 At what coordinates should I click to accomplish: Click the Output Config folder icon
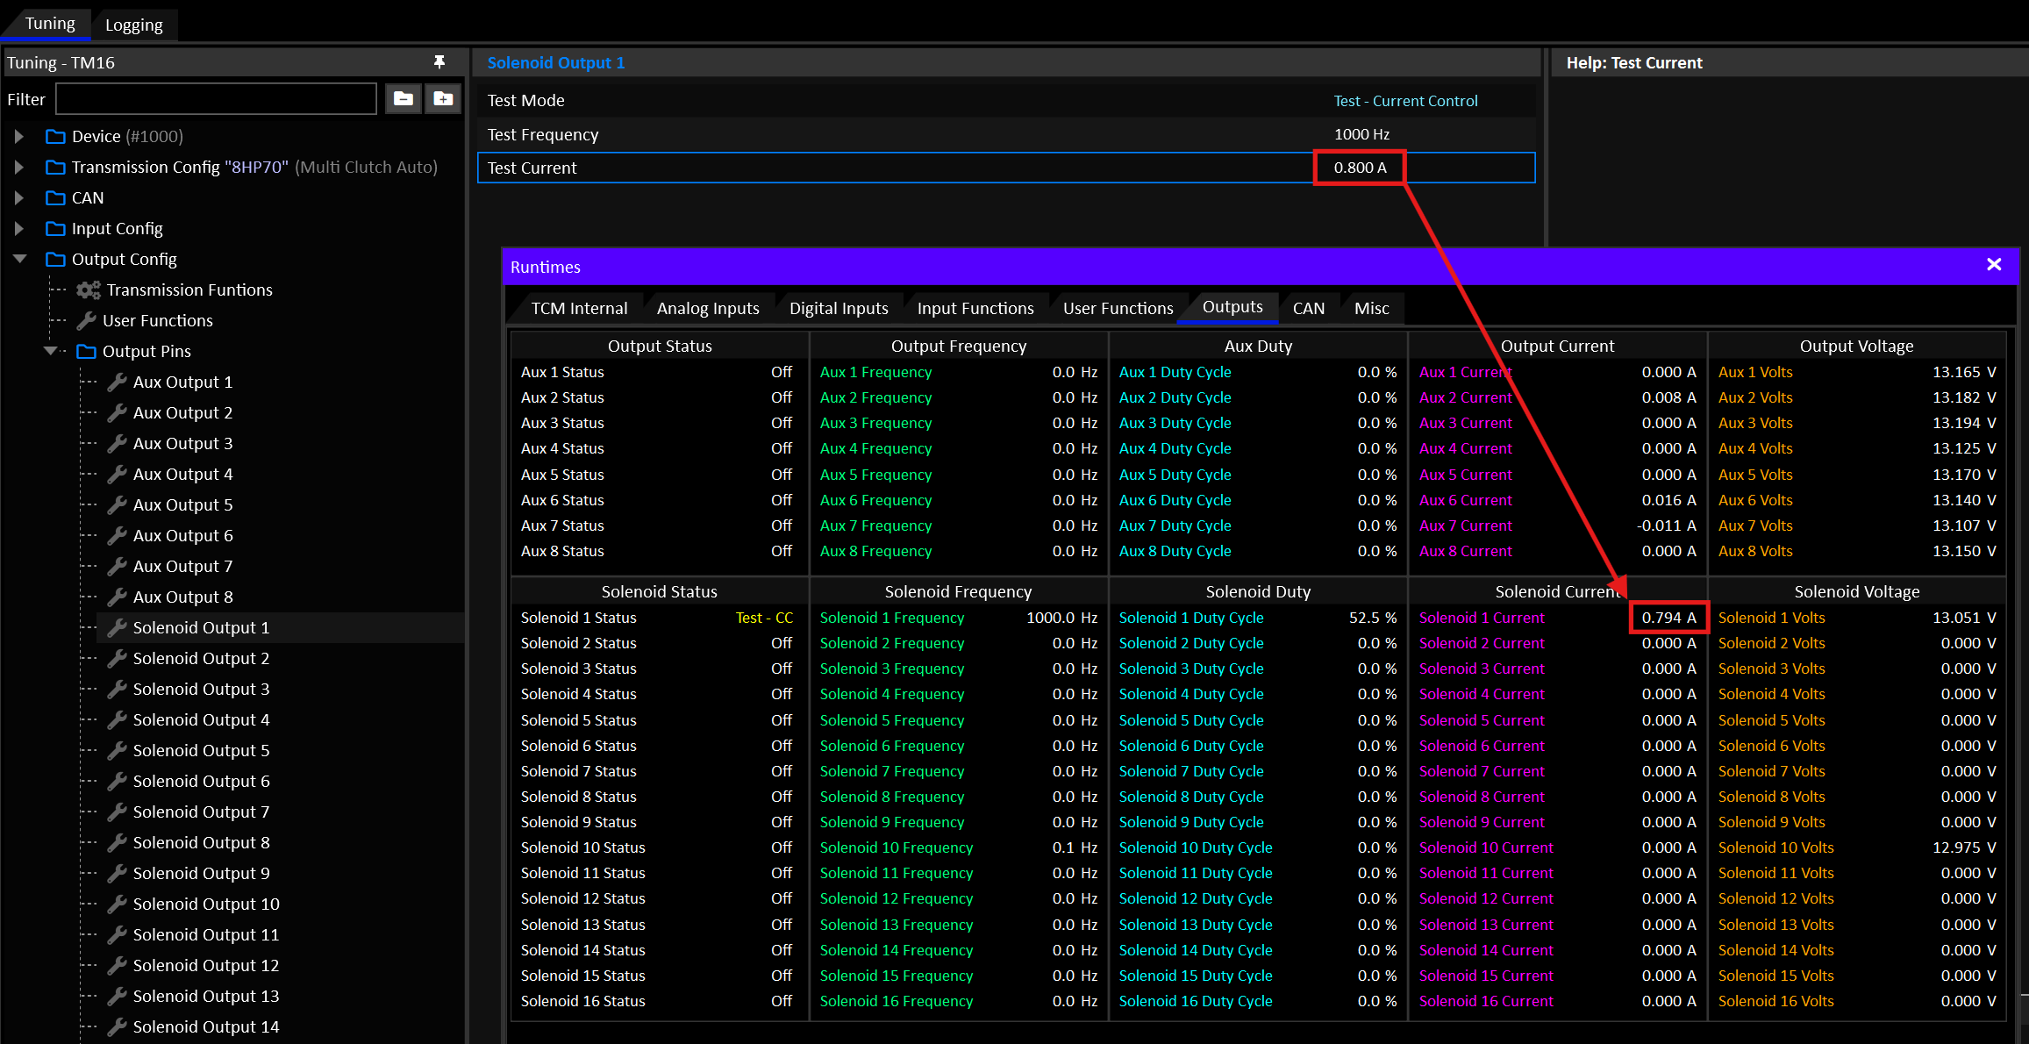[x=55, y=259]
